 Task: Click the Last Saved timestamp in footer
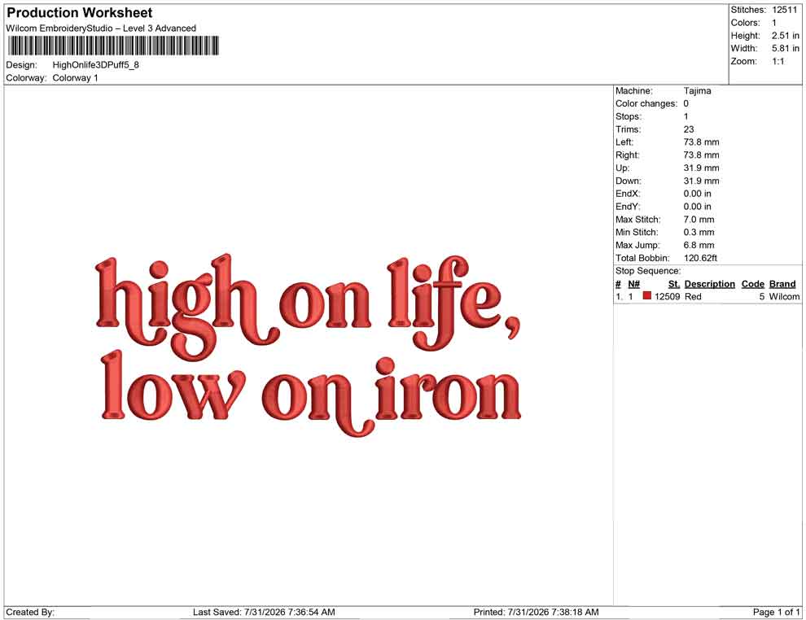click(x=264, y=612)
